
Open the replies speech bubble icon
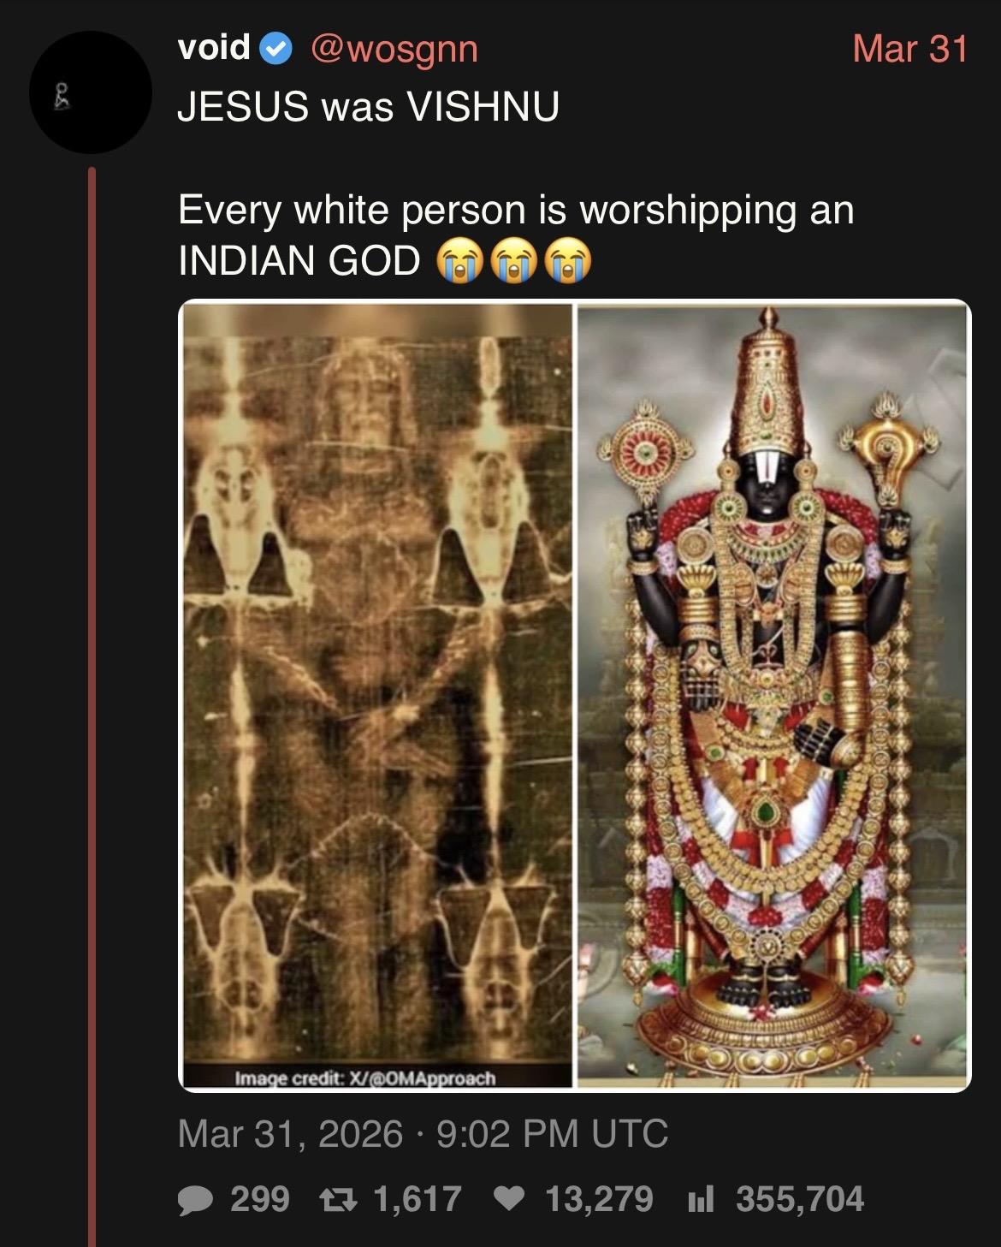pos(196,1199)
